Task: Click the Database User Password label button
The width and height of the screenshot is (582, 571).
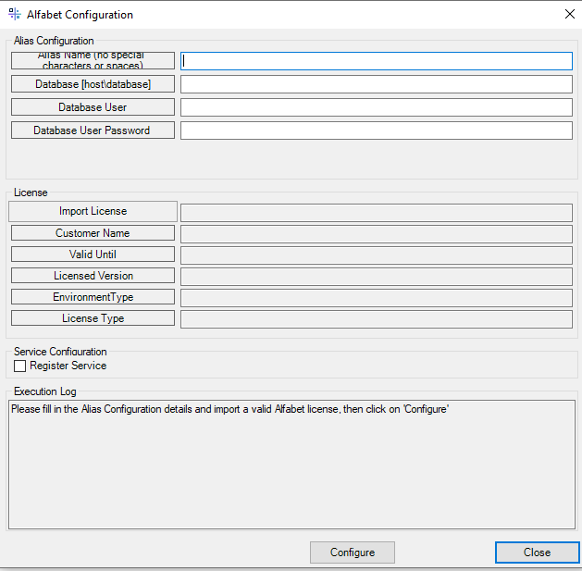Action: pyautogui.click(x=93, y=130)
